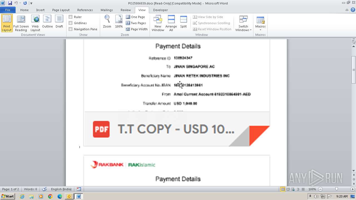
Task: Switch to Insert tab
Action: click(x=40, y=10)
